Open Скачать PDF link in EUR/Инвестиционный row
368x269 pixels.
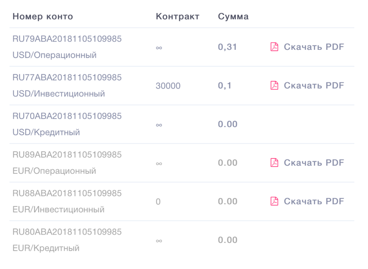(314, 201)
